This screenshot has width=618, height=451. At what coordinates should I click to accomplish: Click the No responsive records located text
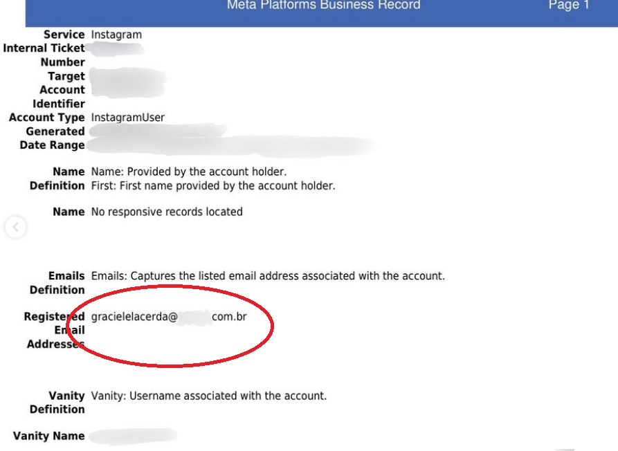[167, 212]
